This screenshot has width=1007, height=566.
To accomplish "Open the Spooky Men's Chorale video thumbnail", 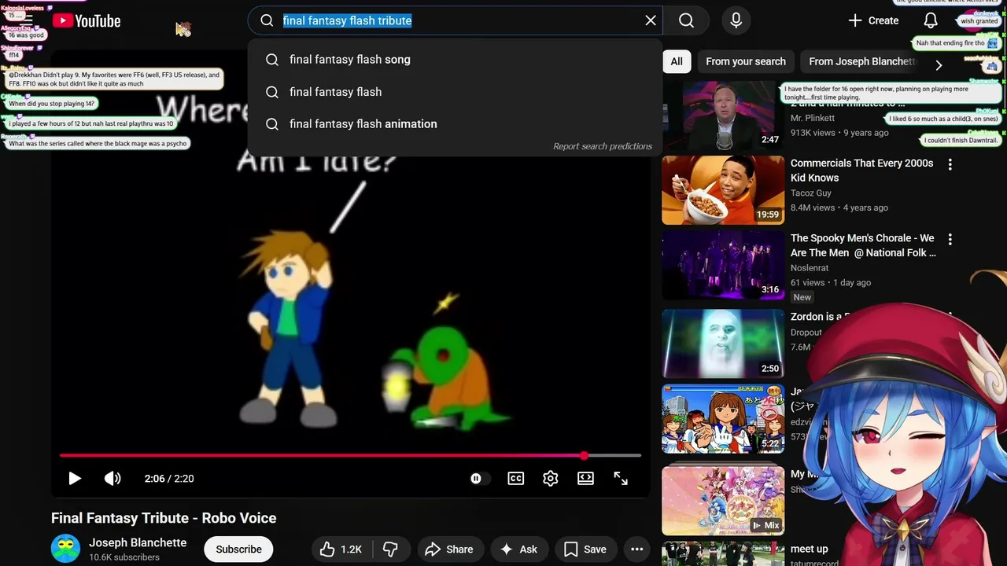I will (723, 266).
